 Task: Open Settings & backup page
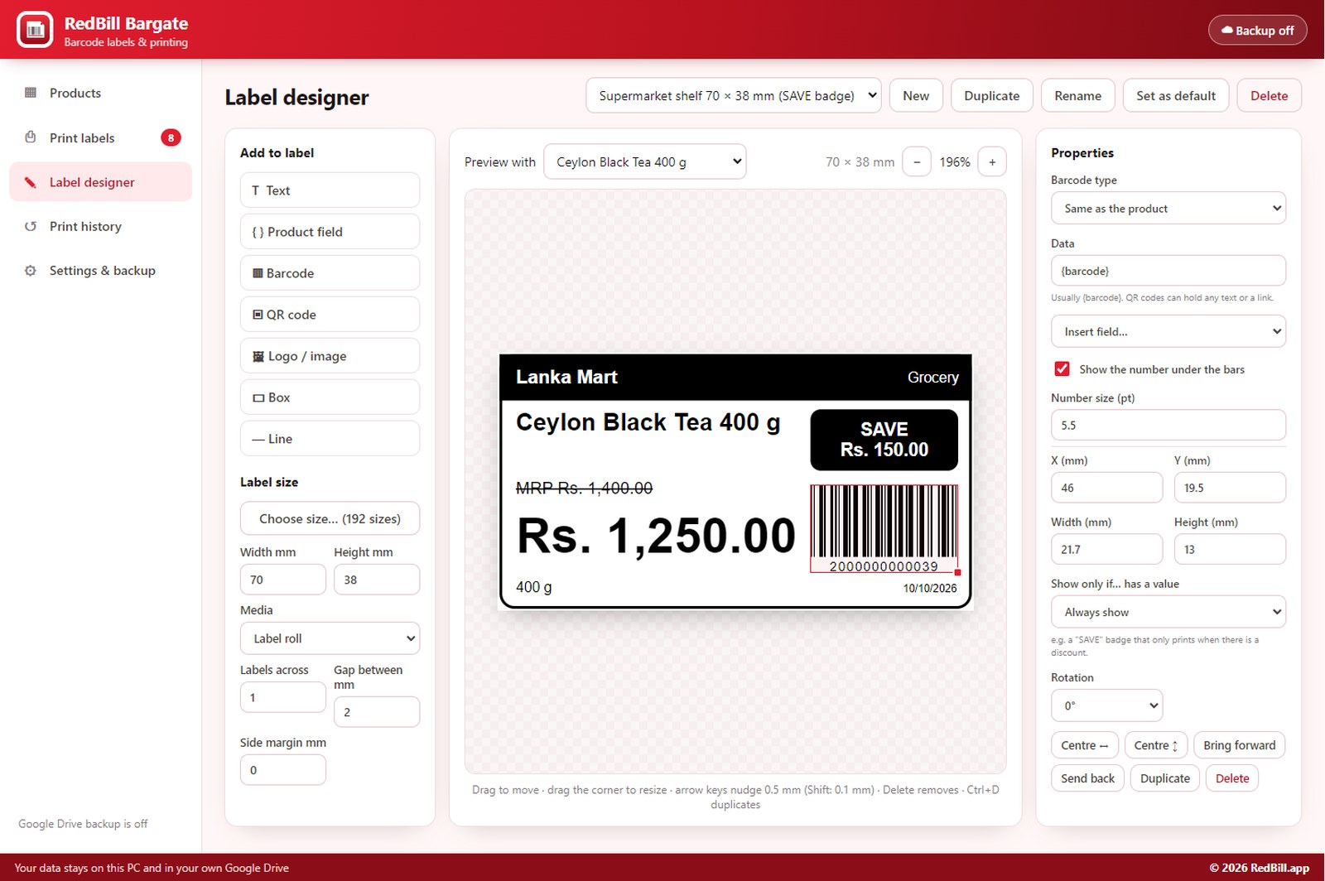pos(100,271)
